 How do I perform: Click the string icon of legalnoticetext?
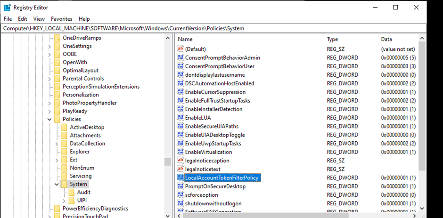[x=180, y=169]
